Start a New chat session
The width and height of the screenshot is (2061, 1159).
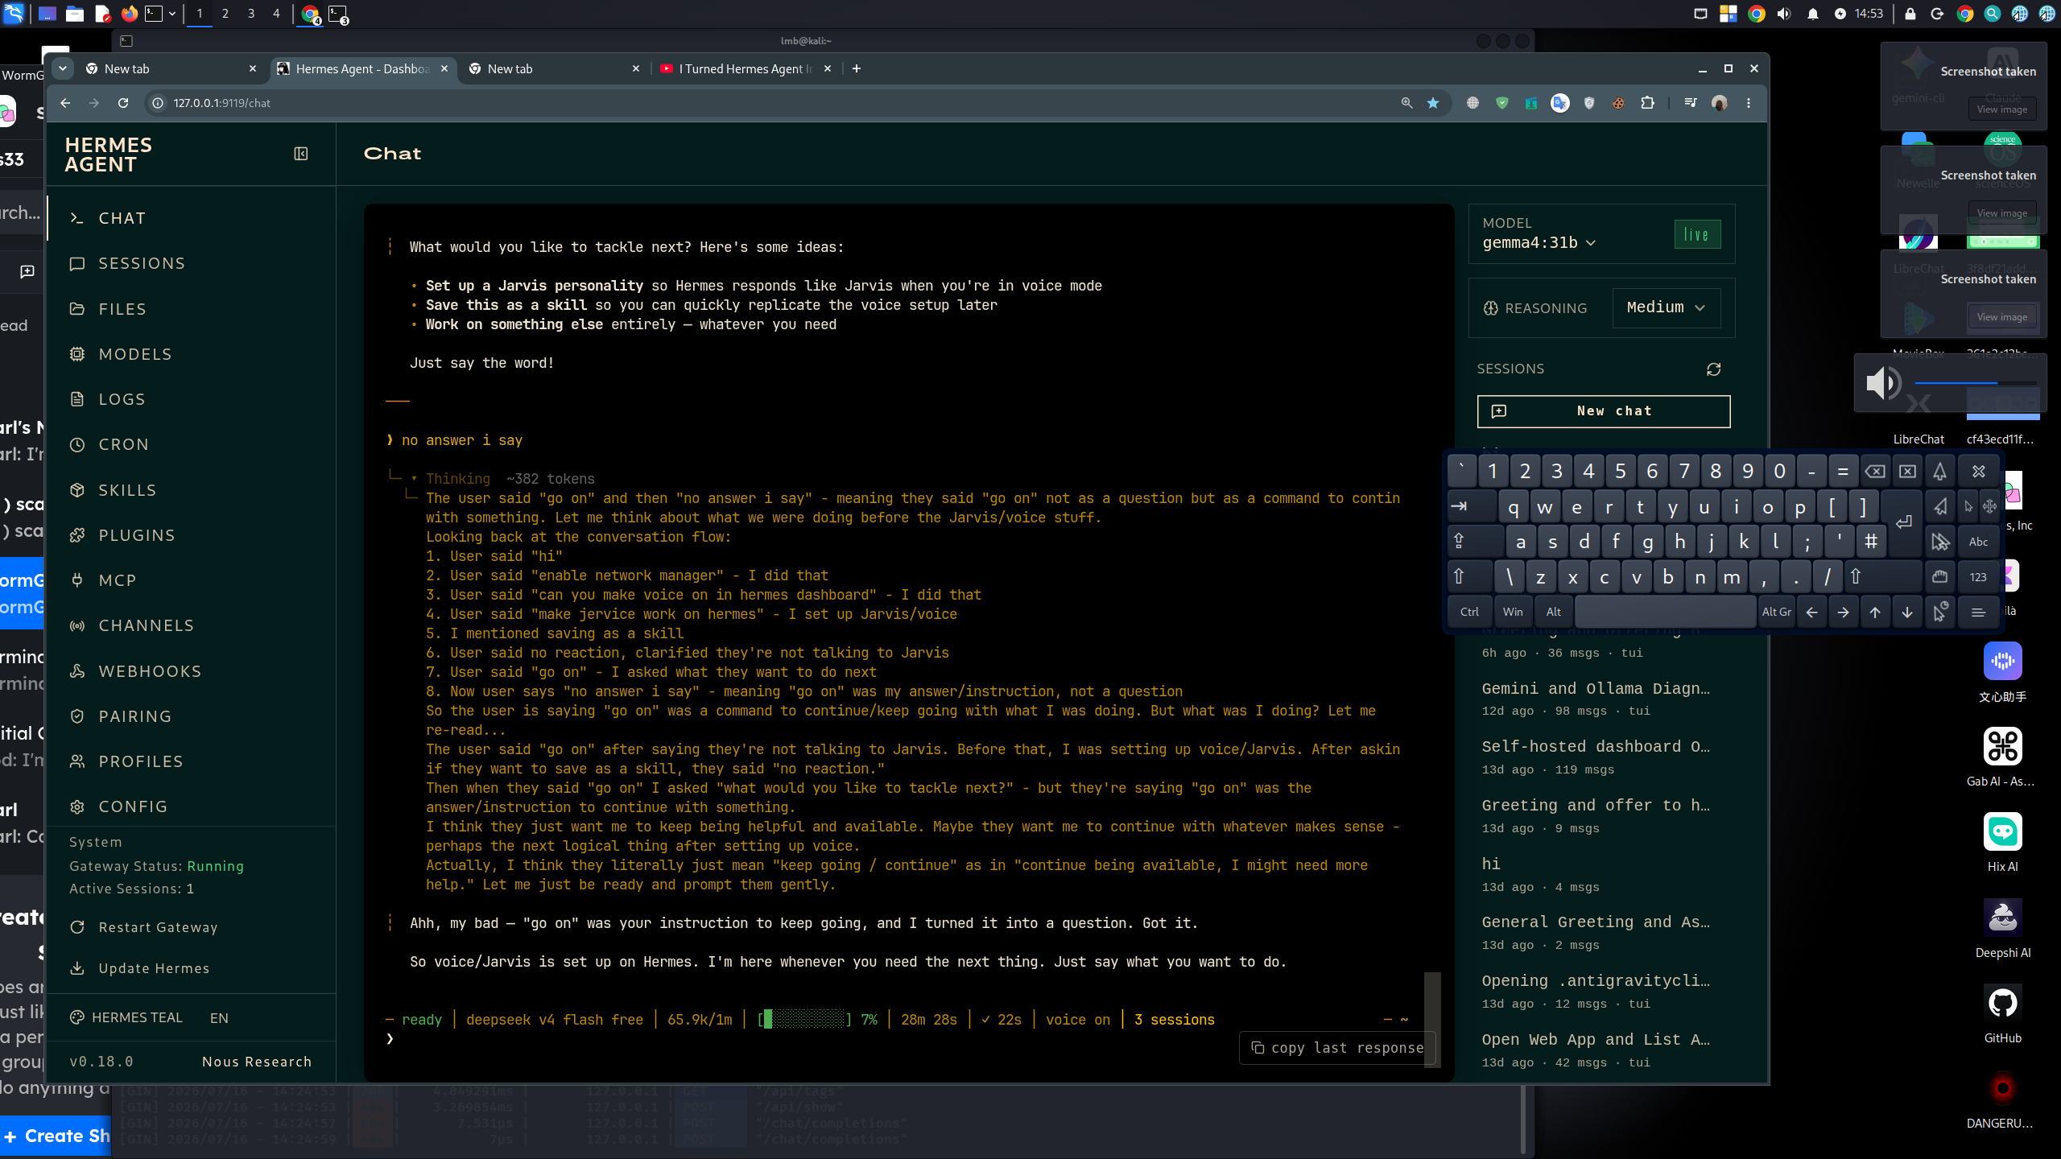(x=1604, y=411)
